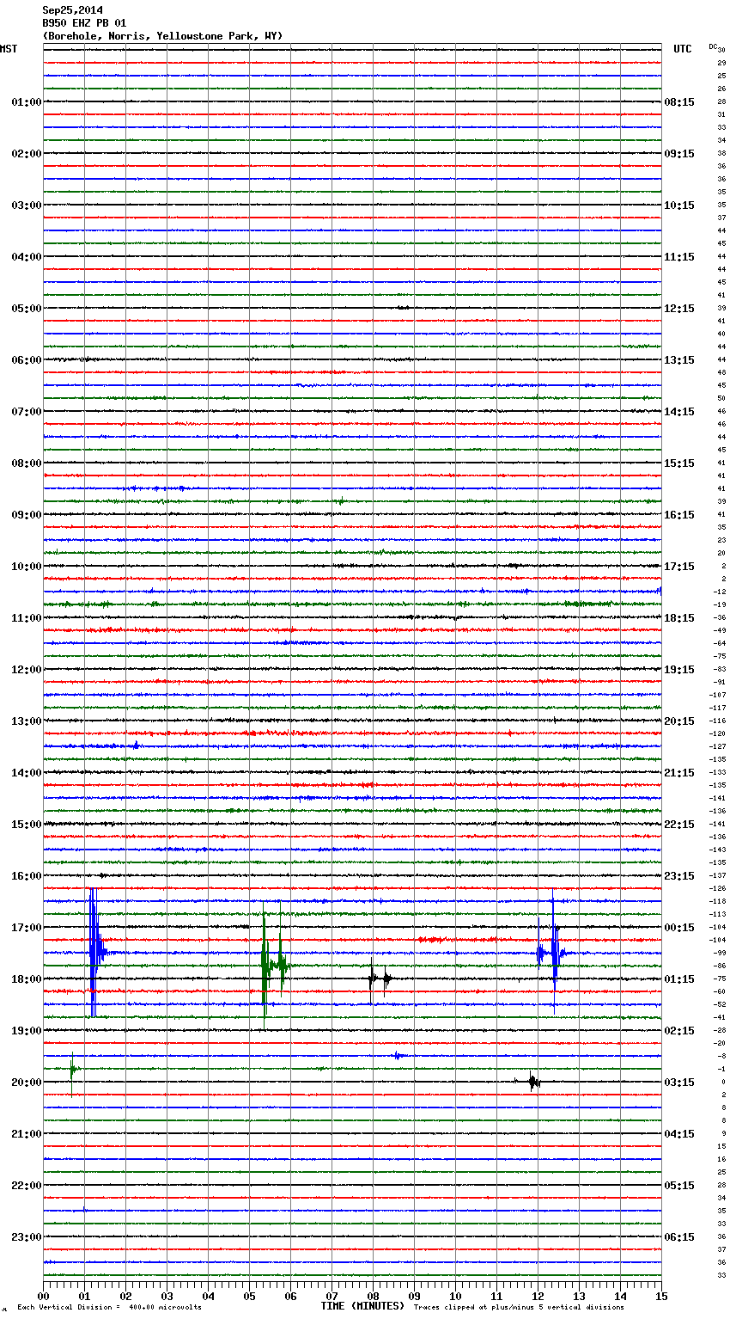Click the UTC timezone label

click(682, 49)
